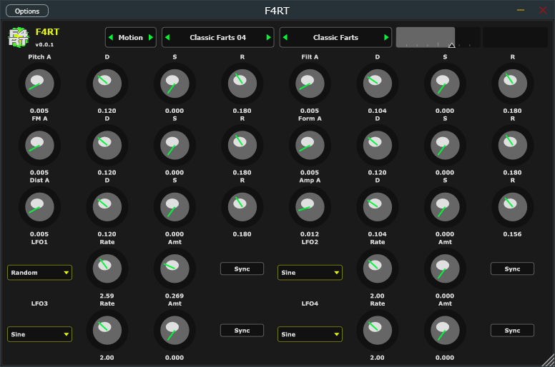555x367 pixels.
Task: Click the LFO3 Amt knob
Action: click(x=175, y=331)
